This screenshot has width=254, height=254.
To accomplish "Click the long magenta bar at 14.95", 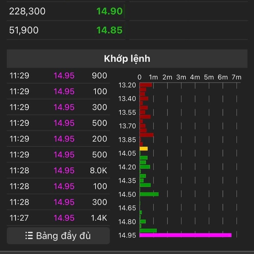I will (x=185, y=235).
